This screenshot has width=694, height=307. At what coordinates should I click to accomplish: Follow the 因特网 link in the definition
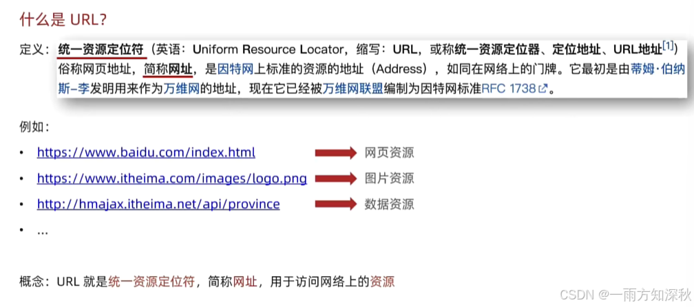point(235,69)
